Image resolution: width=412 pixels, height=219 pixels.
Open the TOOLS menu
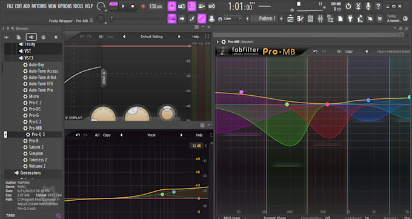click(x=78, y=6)
